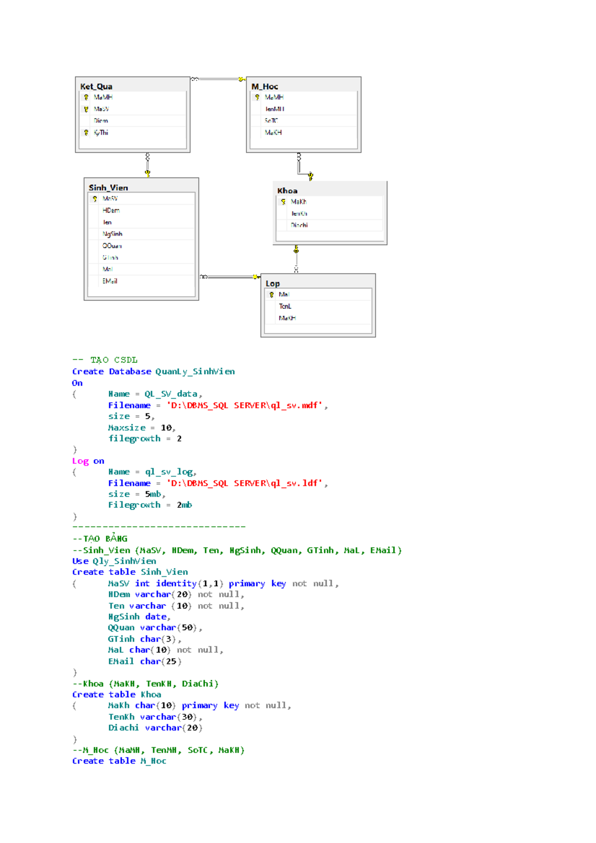Select the 'Maxsize = 10,' line
Image resolution: width=596 pixels, height=843 pixels.
click(x=142, y=427)
